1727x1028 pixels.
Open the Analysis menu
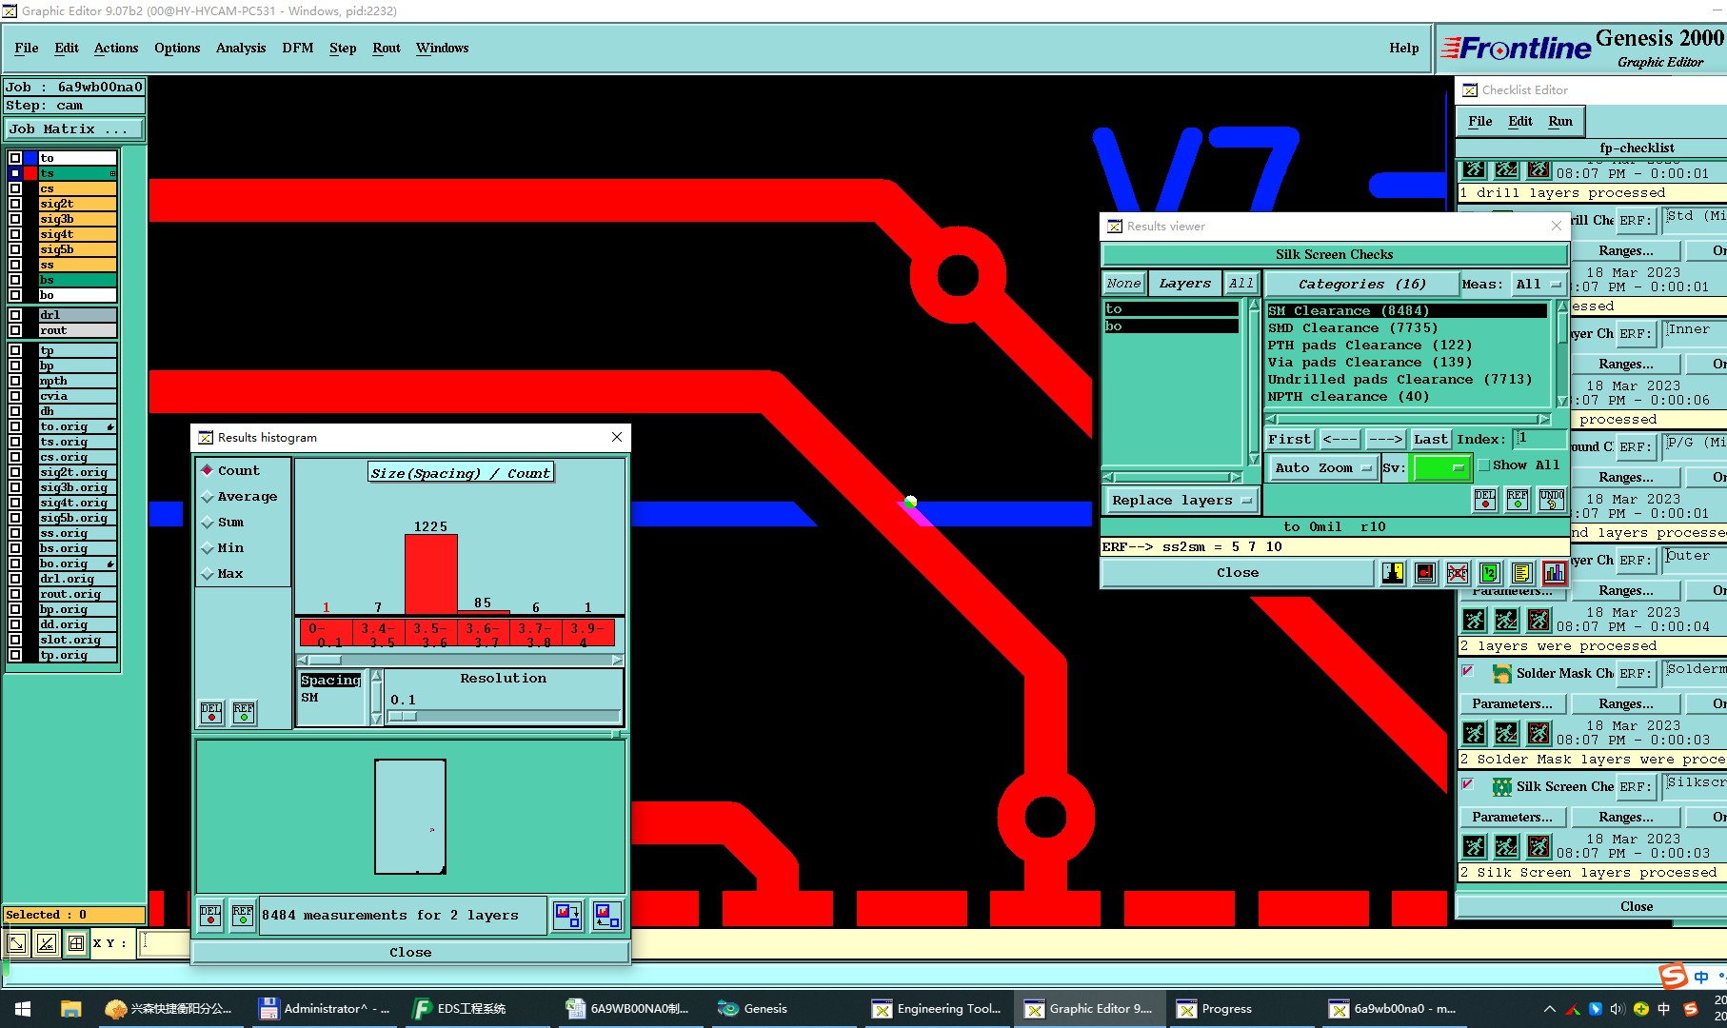pos(241,48)
